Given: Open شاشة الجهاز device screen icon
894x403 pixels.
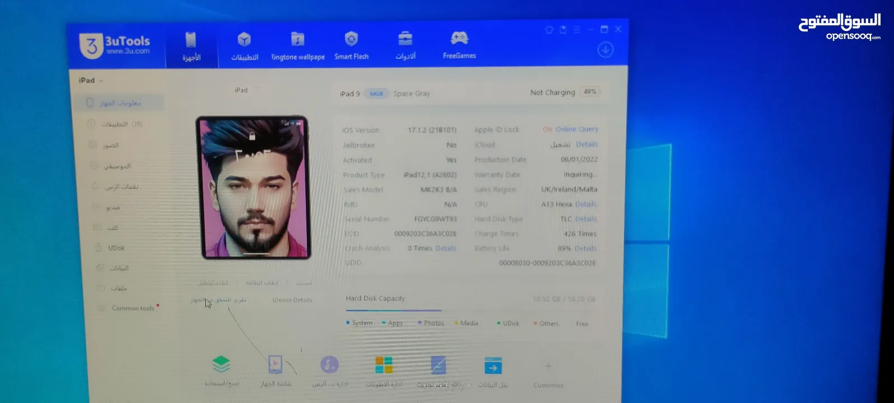Looking at the screenshot, I should tap(275, 364).
